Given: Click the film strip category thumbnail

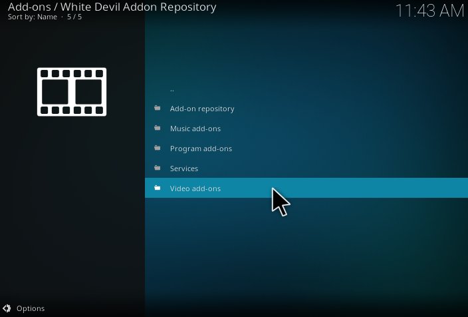Looking at the screenshot, I should pos(72,92).
